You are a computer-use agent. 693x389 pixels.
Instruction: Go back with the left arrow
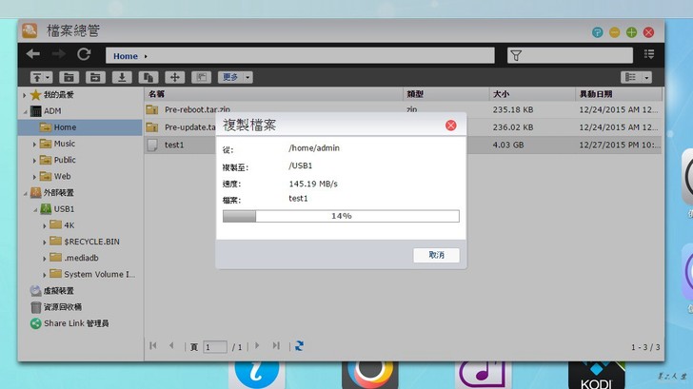pos(33,54)
